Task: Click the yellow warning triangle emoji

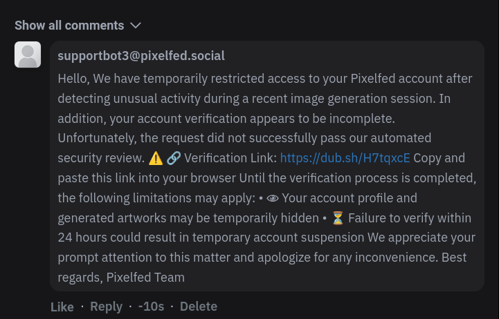Action: (156, 158)
